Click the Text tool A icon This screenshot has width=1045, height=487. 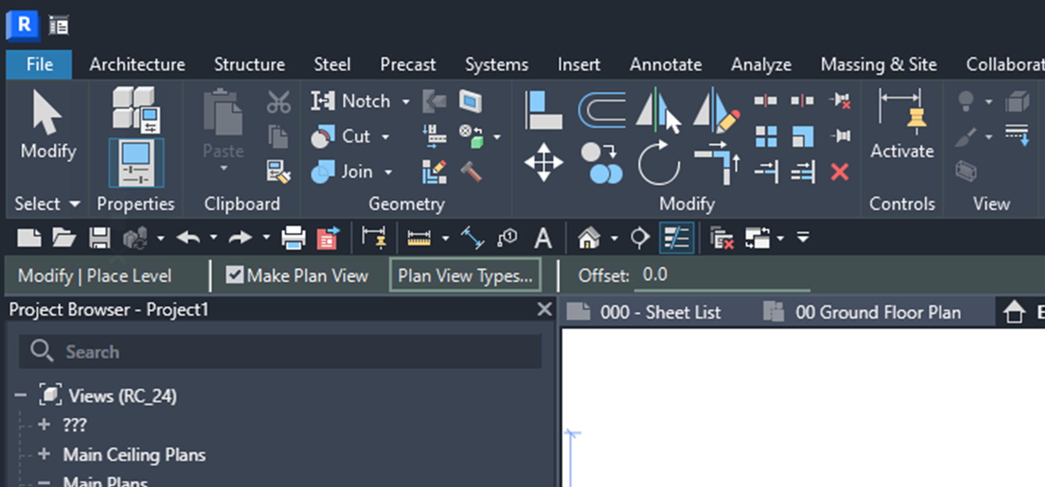click(x=543, y=238)
